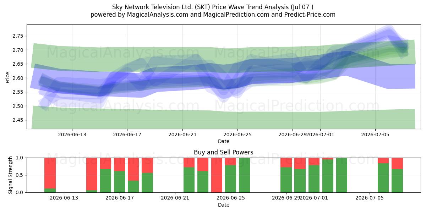Click 2026-06-13 tick on the price chart axis

72,135
